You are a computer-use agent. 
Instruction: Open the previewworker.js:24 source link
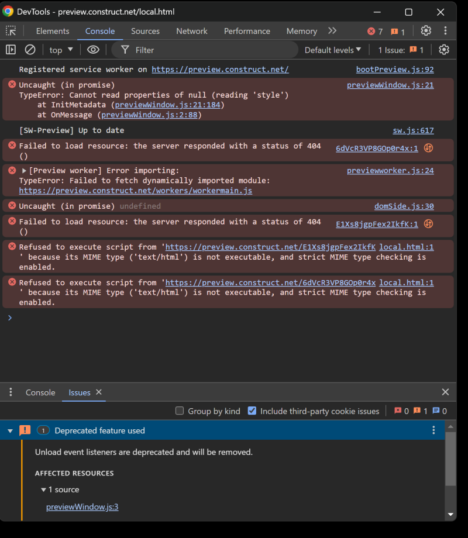click(x=390, y=171)
